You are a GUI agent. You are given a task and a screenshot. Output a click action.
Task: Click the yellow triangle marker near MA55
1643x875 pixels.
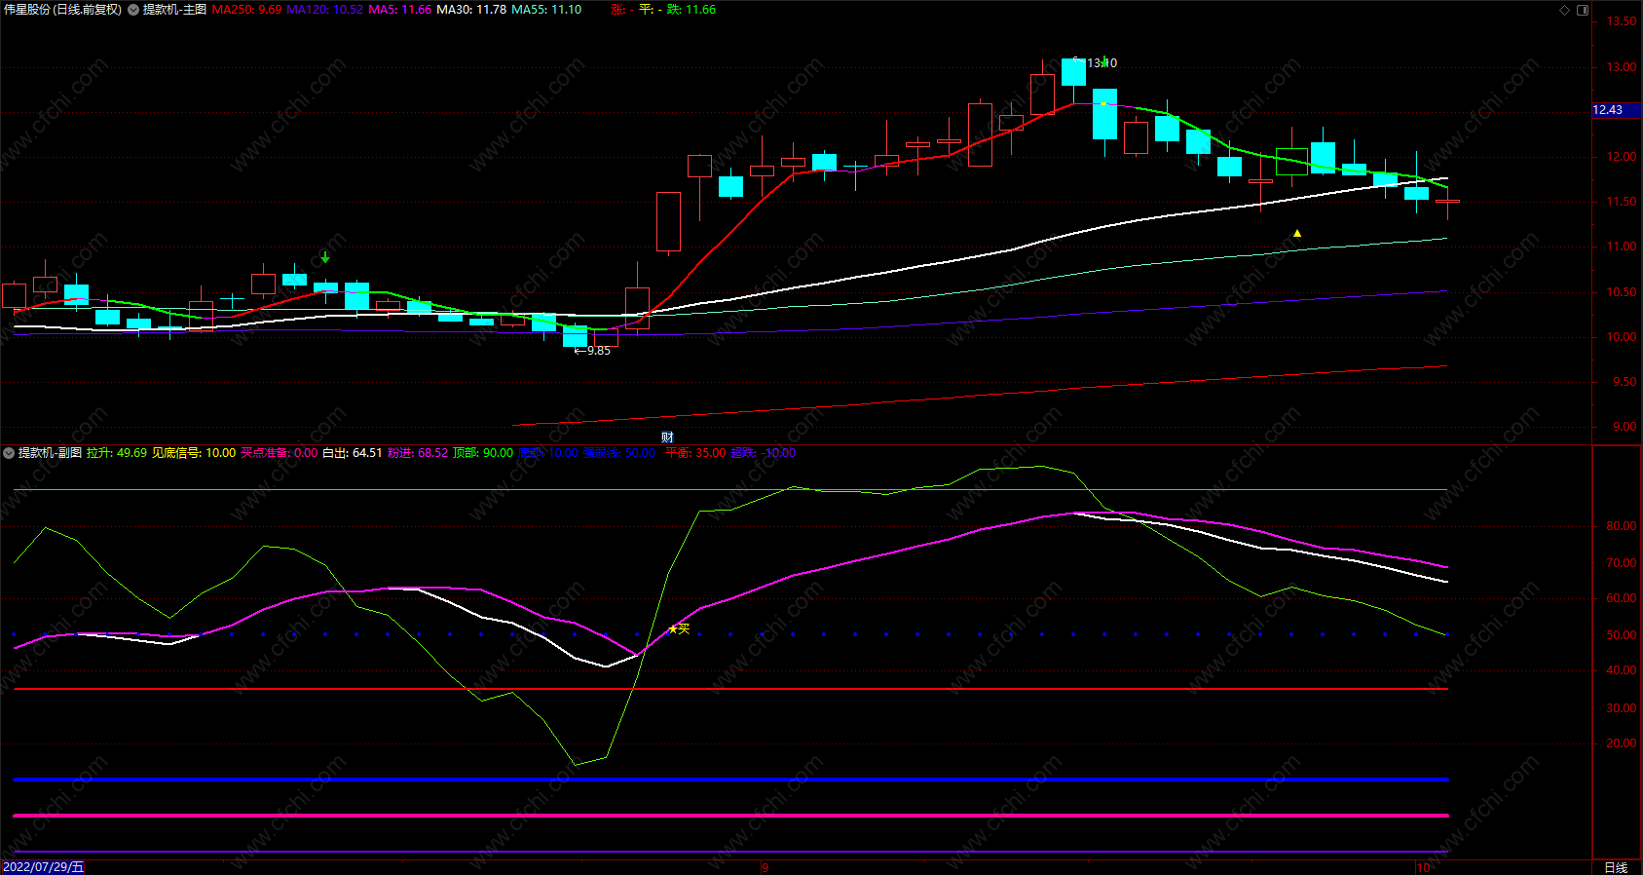1297,233
